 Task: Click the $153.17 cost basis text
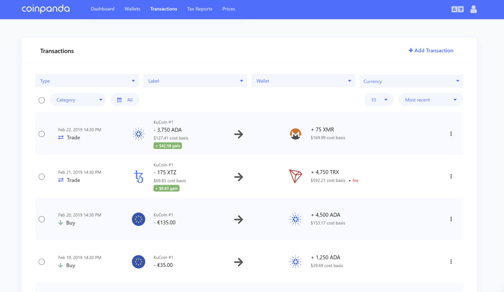[328, 223]
